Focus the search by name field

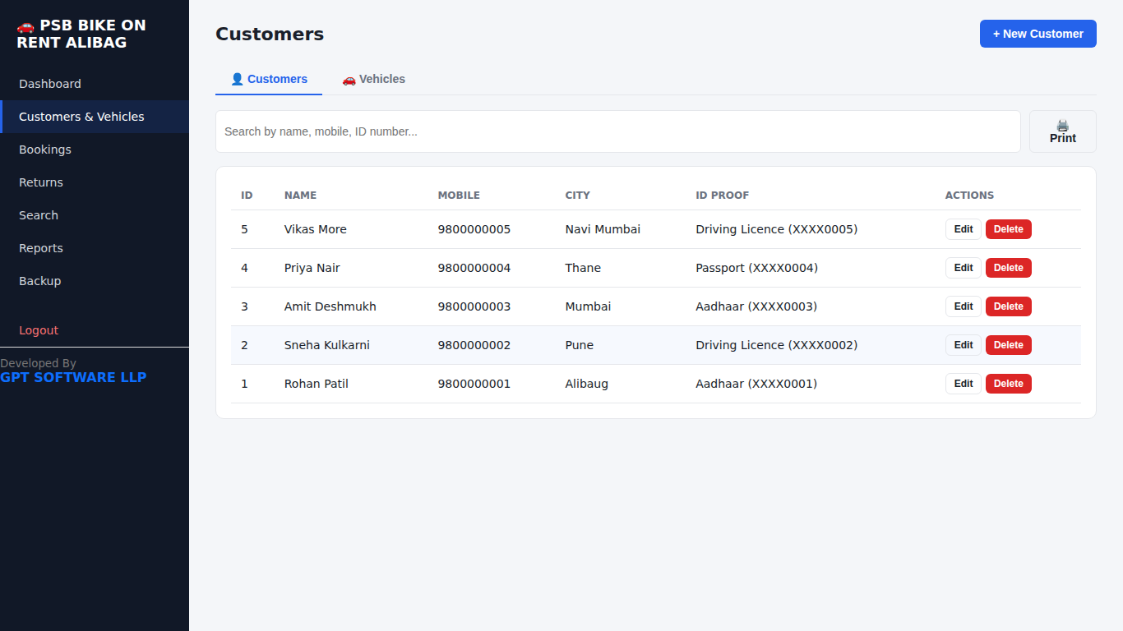click(x=618, y=131)
